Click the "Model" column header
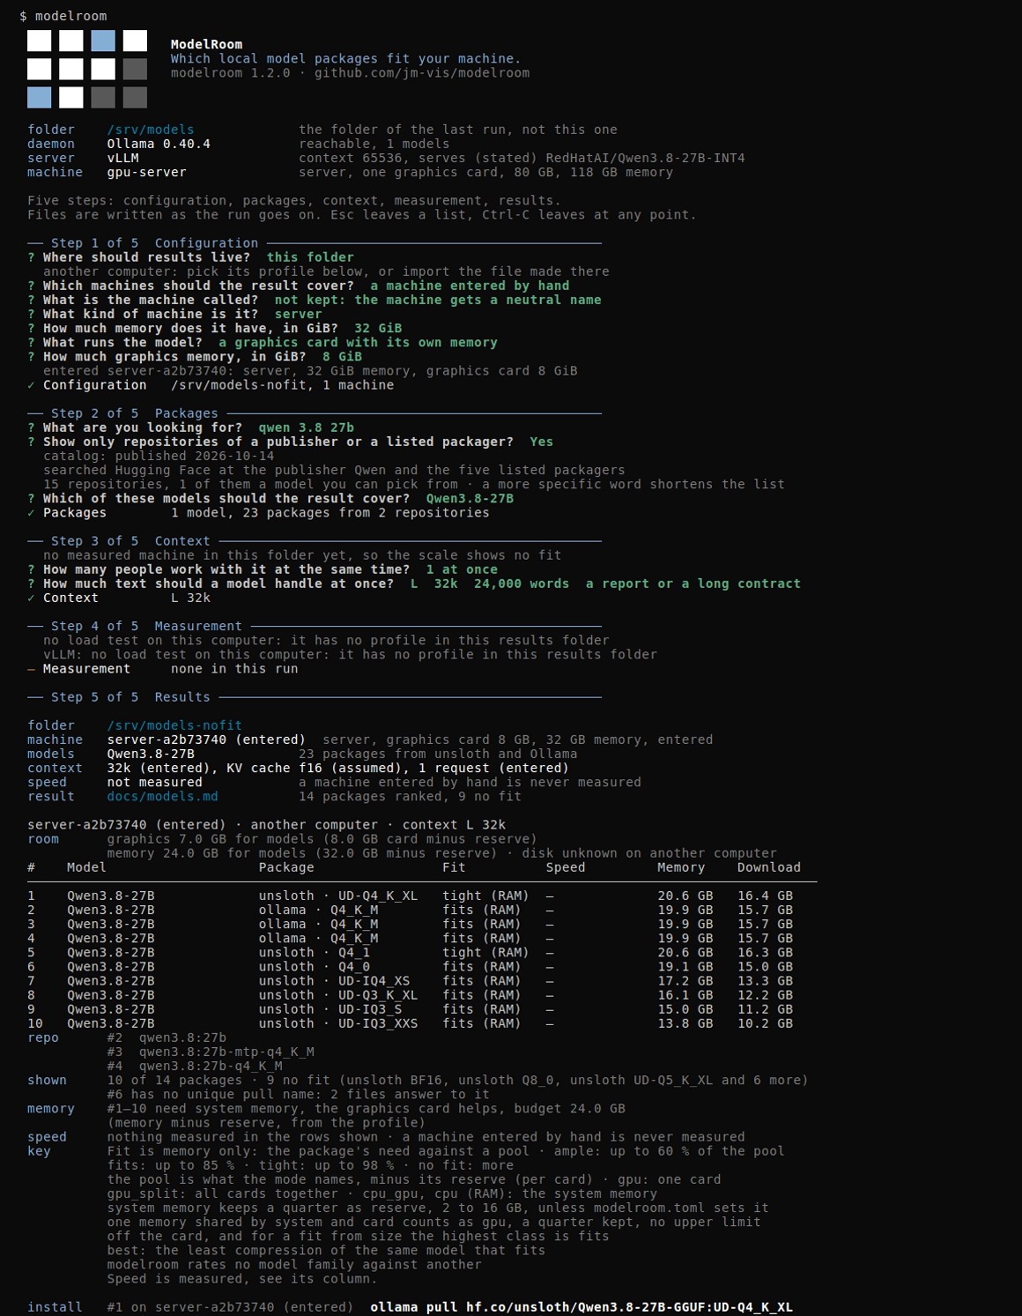Image resolution: width=1022 pixels, height=1316 pixels. pos(86,867)
